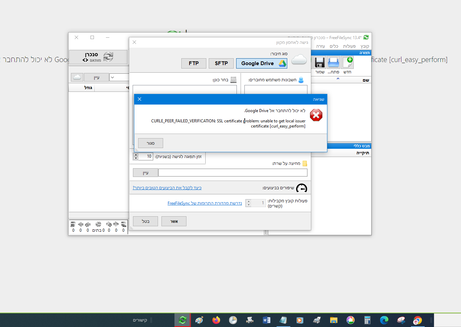Click the קישורים links toolbar on taskbar
The image size is (461, 327).
coord(140,320)
